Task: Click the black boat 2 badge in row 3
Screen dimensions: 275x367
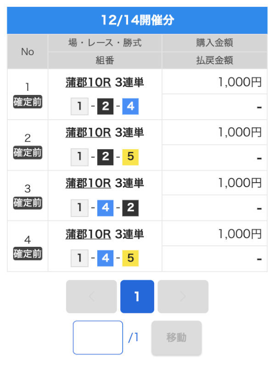Action: (130, 208)
